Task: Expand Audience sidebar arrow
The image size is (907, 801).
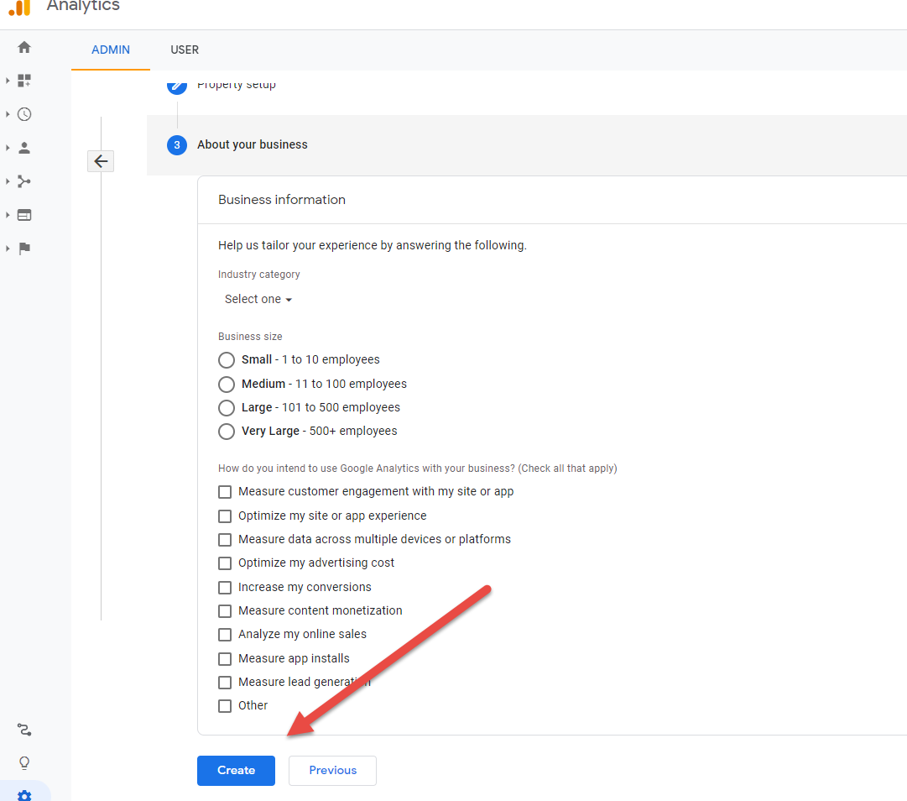Action: click(8, 148)
